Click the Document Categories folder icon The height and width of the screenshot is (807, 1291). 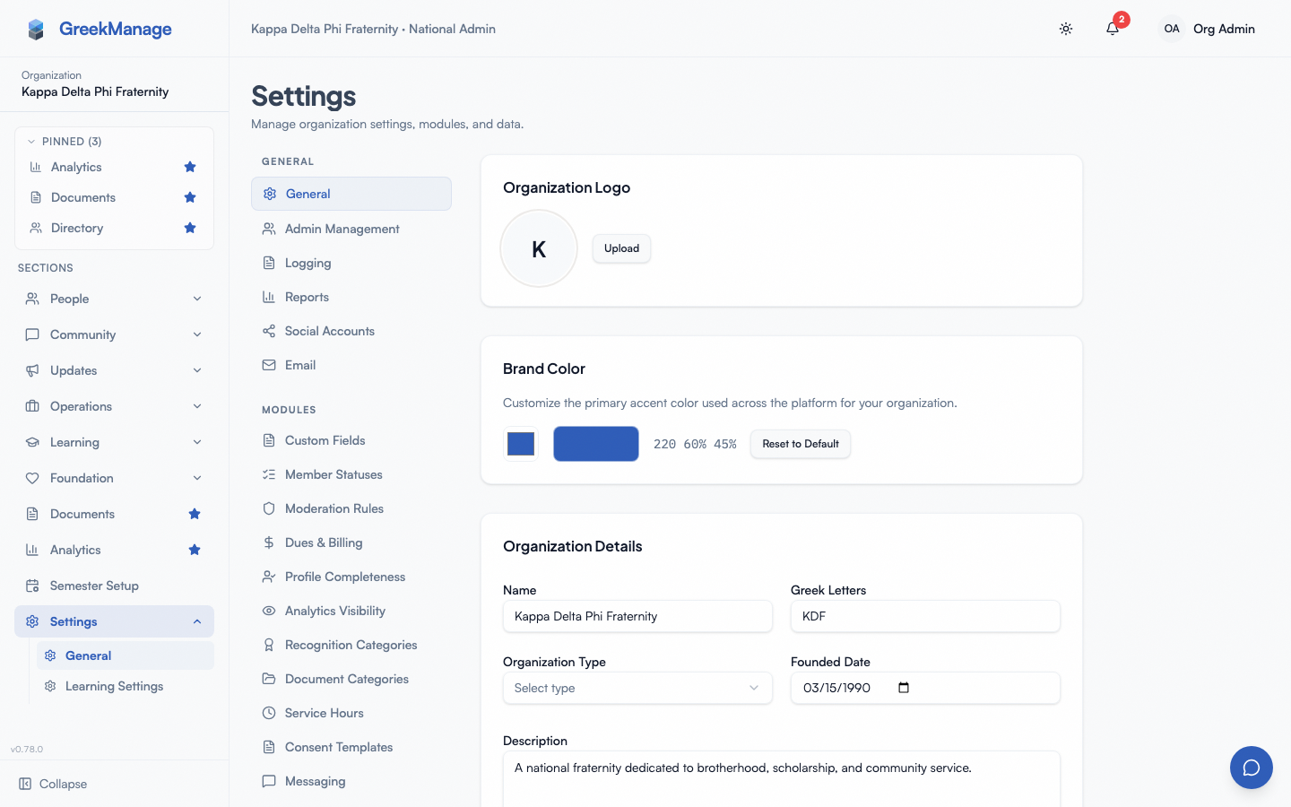tap(269, 679)
